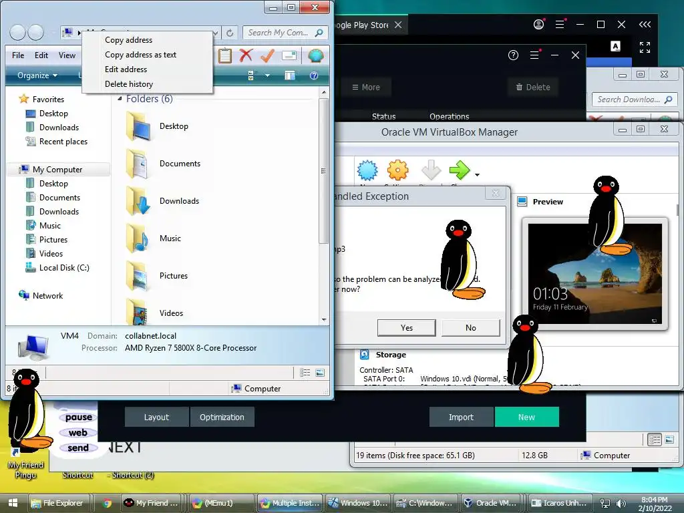Click the rename field toolbar icon
The height and width of the screenshot is (513, 684).
pyautogui.click(x=289, y=55)
